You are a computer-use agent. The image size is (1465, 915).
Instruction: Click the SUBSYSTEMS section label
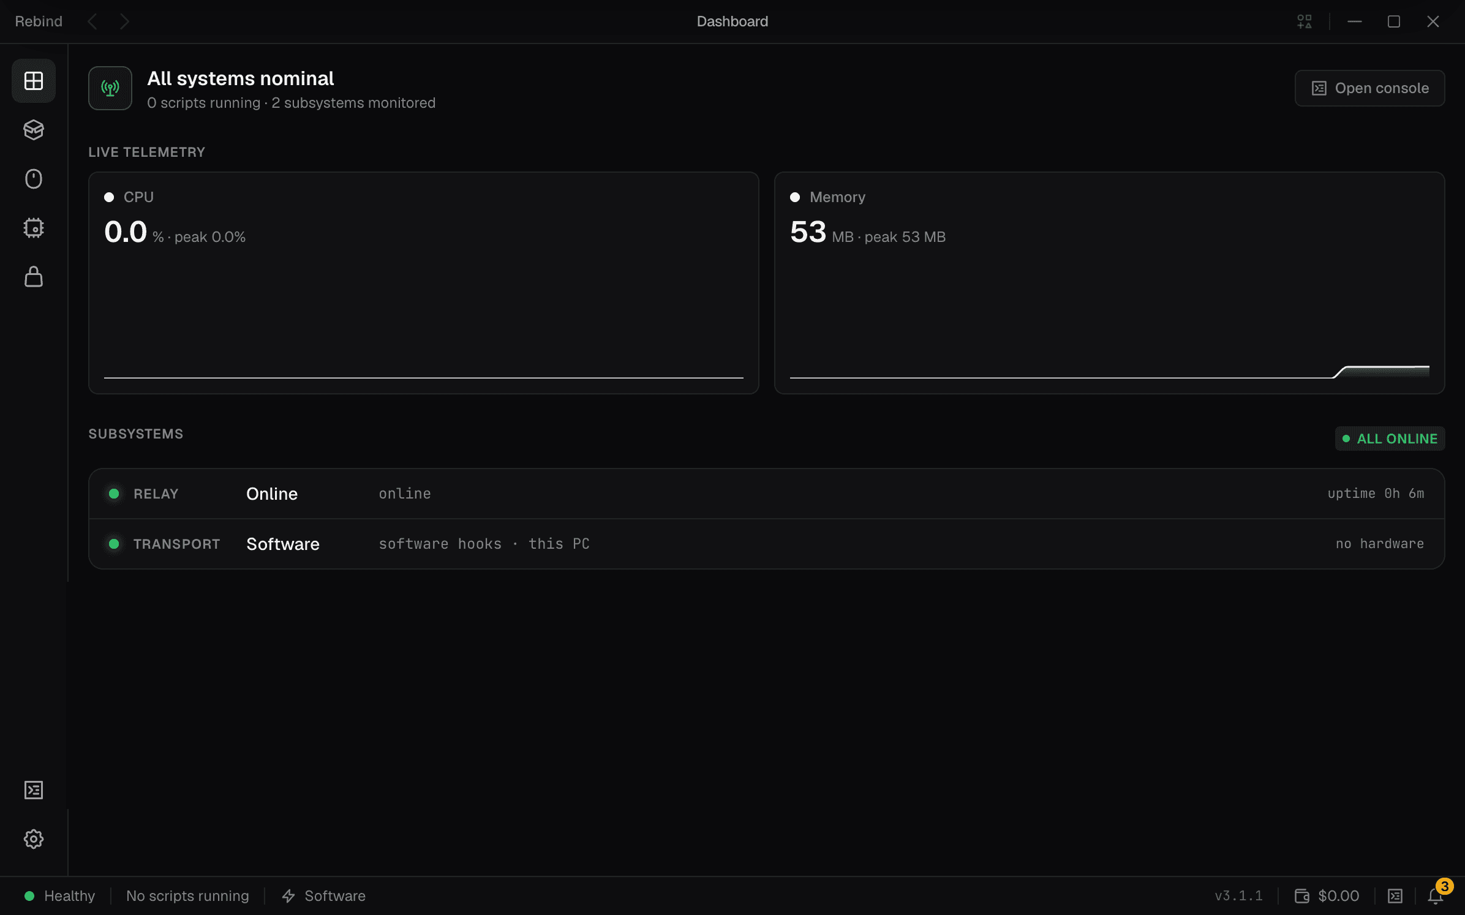tap(136, 434)
